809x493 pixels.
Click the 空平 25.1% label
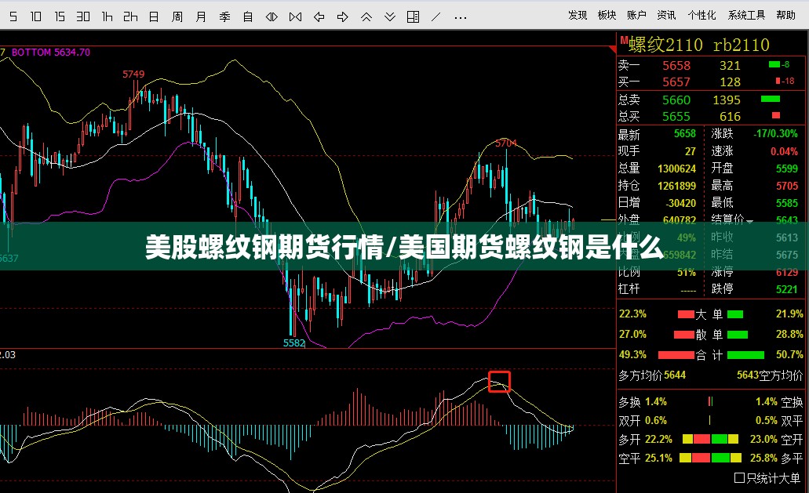point(646,458)
